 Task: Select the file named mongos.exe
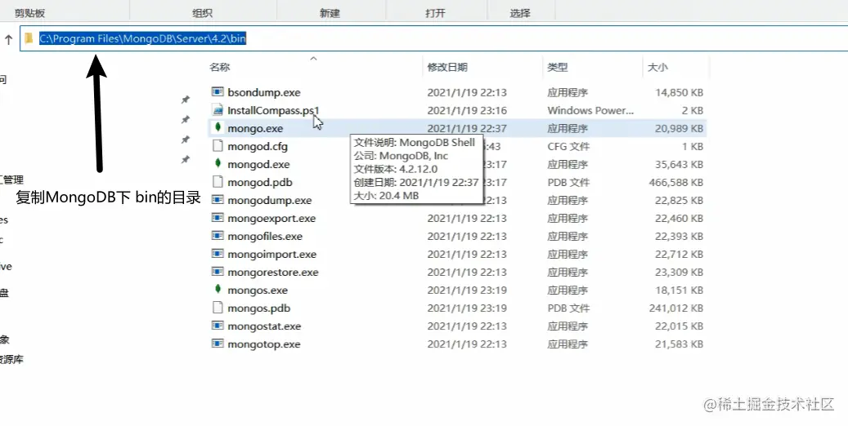coord(258,290)
